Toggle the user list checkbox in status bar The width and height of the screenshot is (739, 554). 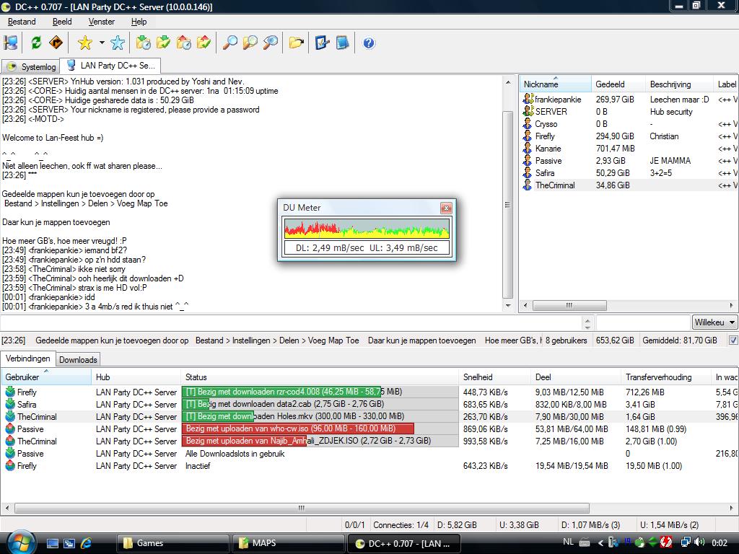point(733,340)
